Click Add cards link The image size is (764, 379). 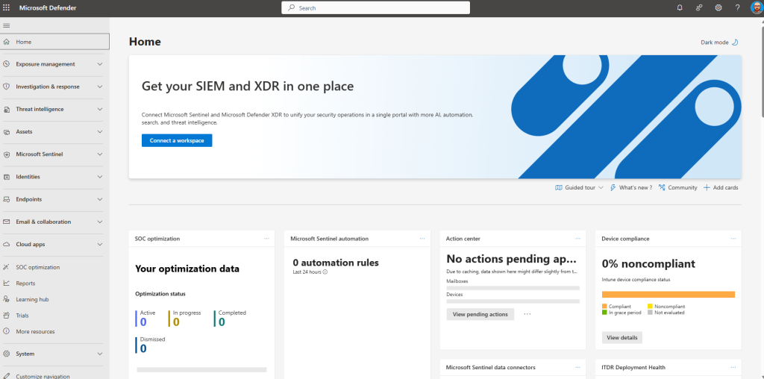[721, 187]
